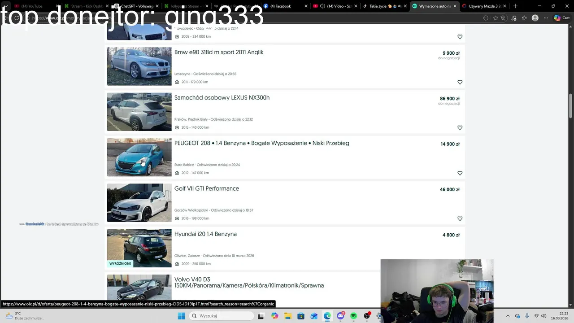Screen dimensions: 574x323
Task: Save the PEUGEOT 208 listing with heart
Action: click(x=460, y=173)
